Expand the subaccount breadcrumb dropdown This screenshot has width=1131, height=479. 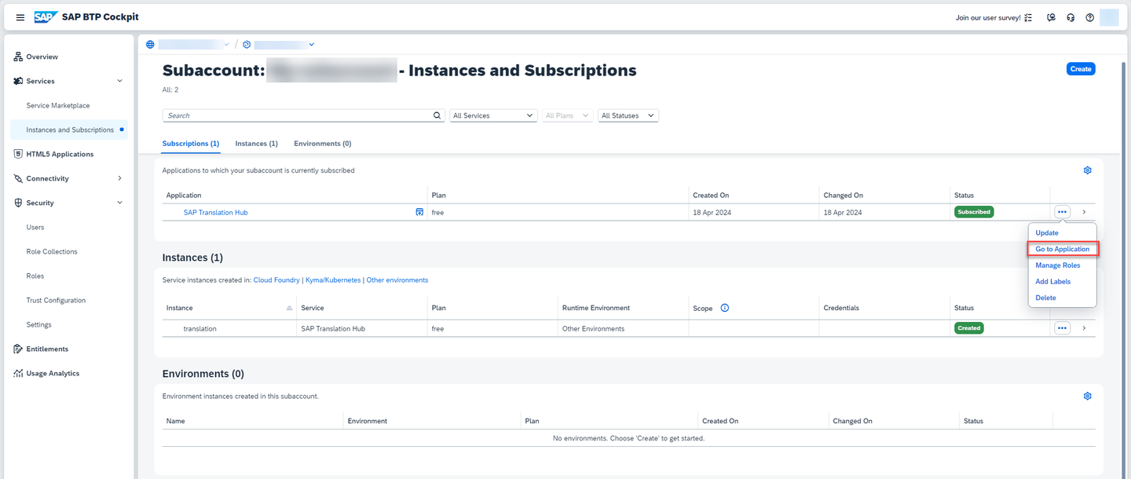coord(312,45)
